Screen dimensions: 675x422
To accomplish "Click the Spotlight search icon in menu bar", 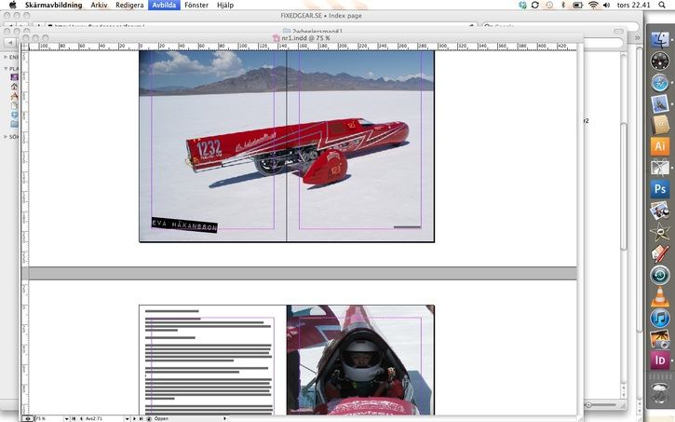I will coord(666,5).
